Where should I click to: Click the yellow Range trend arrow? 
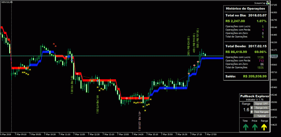264,127
